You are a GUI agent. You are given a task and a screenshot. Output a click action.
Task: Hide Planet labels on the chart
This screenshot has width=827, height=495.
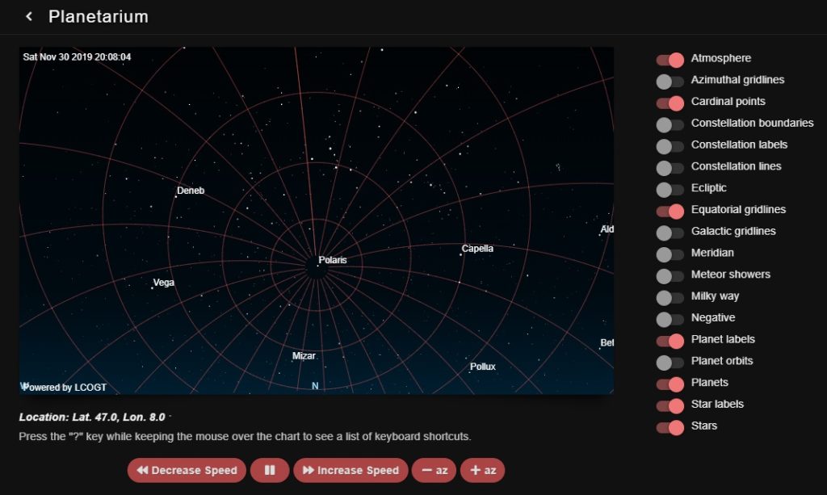point(669,339)
